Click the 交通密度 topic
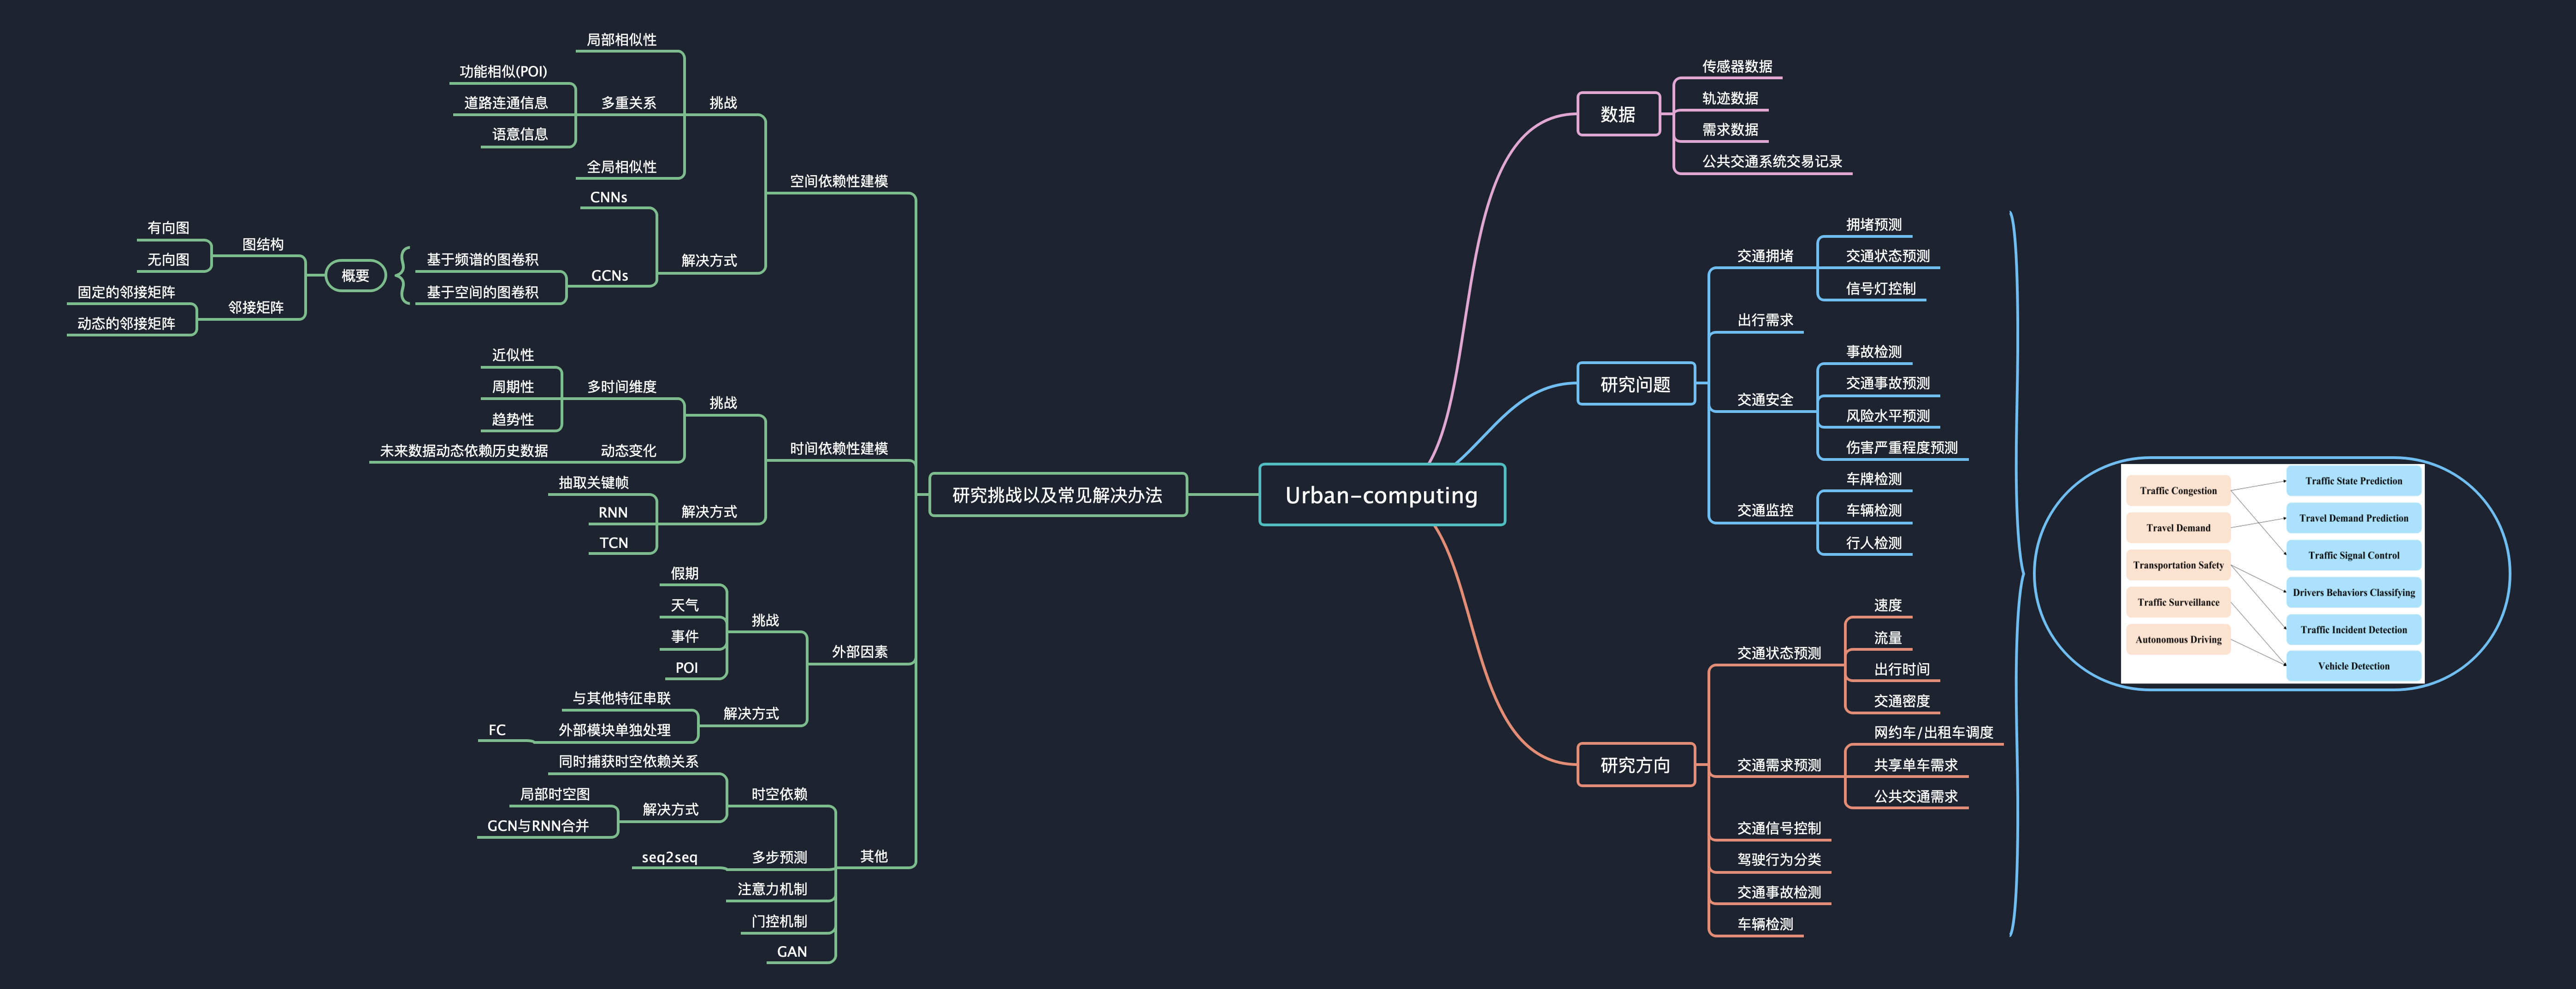 click(x=1902, y=701)
